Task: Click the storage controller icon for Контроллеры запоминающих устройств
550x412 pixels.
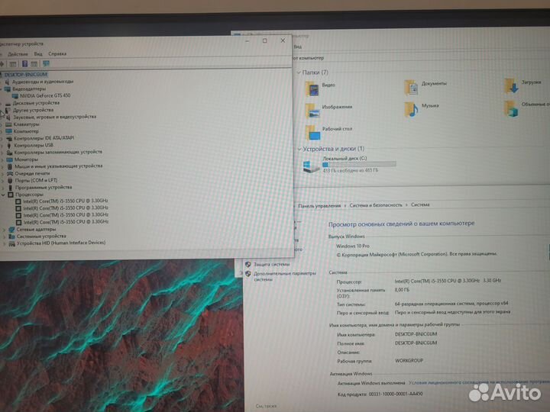Action: (9, 153)
